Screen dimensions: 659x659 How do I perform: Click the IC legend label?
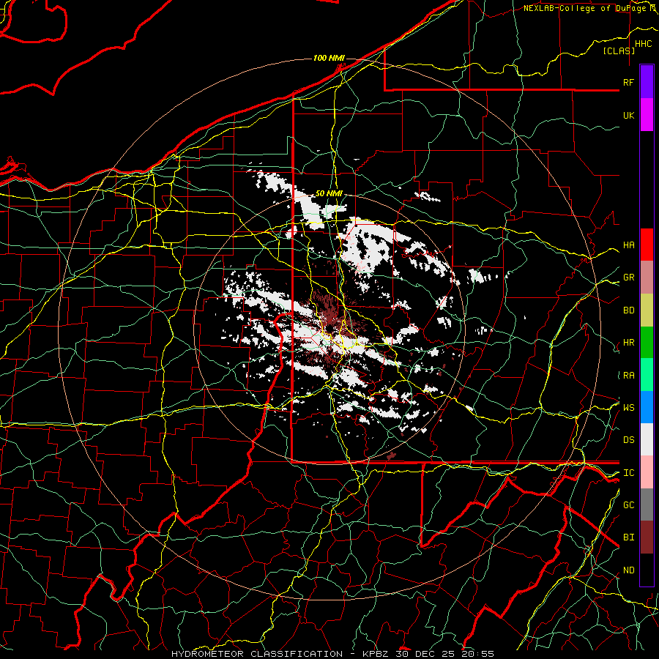(628, 473)
